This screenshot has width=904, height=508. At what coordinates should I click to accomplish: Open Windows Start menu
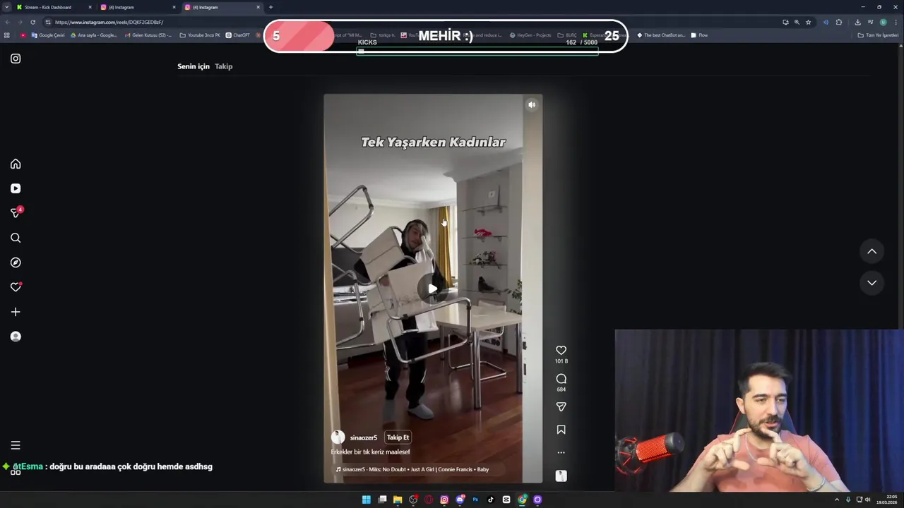pyautogui.click(x=366, y=500)
